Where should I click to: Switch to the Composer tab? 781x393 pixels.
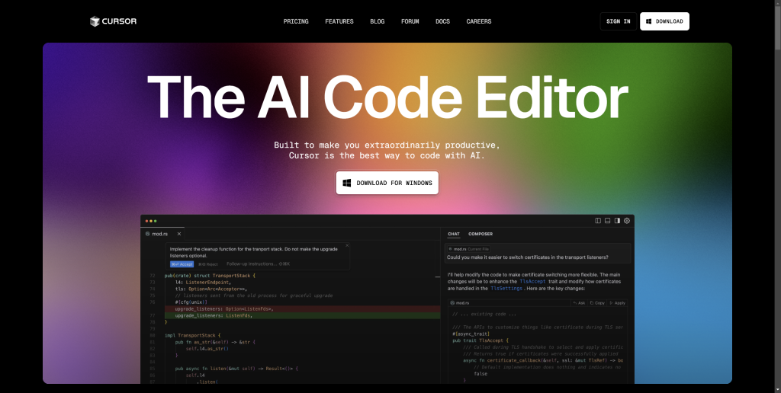click(480, 234)
